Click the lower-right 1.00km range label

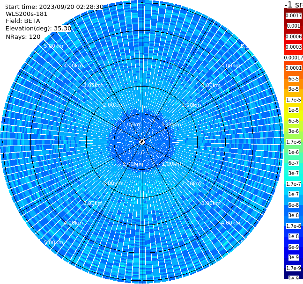(171, 164)
